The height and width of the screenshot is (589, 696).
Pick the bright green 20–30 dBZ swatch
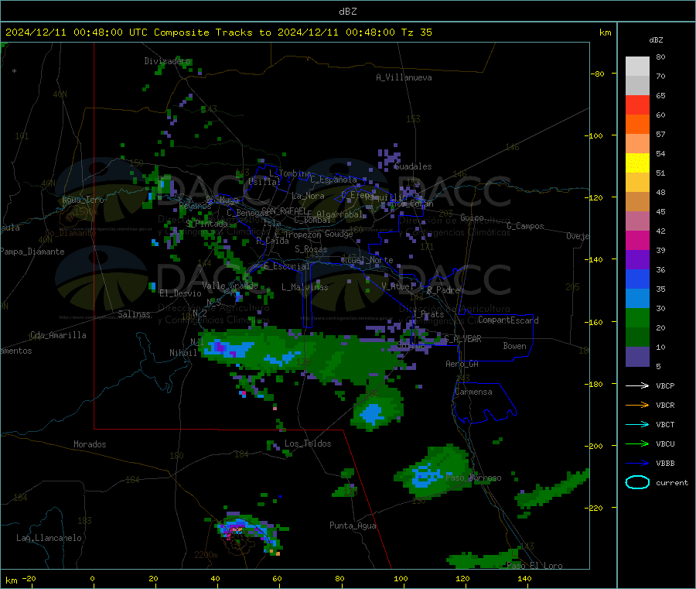(637, 317)
